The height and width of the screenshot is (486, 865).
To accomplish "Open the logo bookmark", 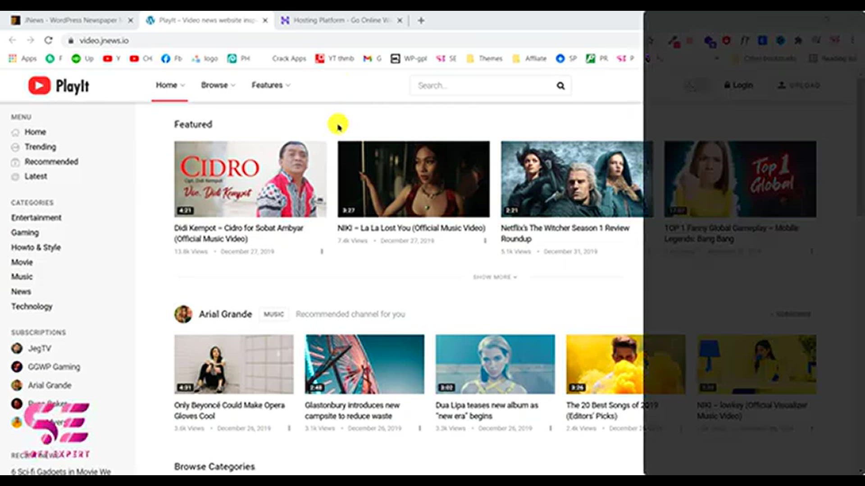I will [205, 58].
